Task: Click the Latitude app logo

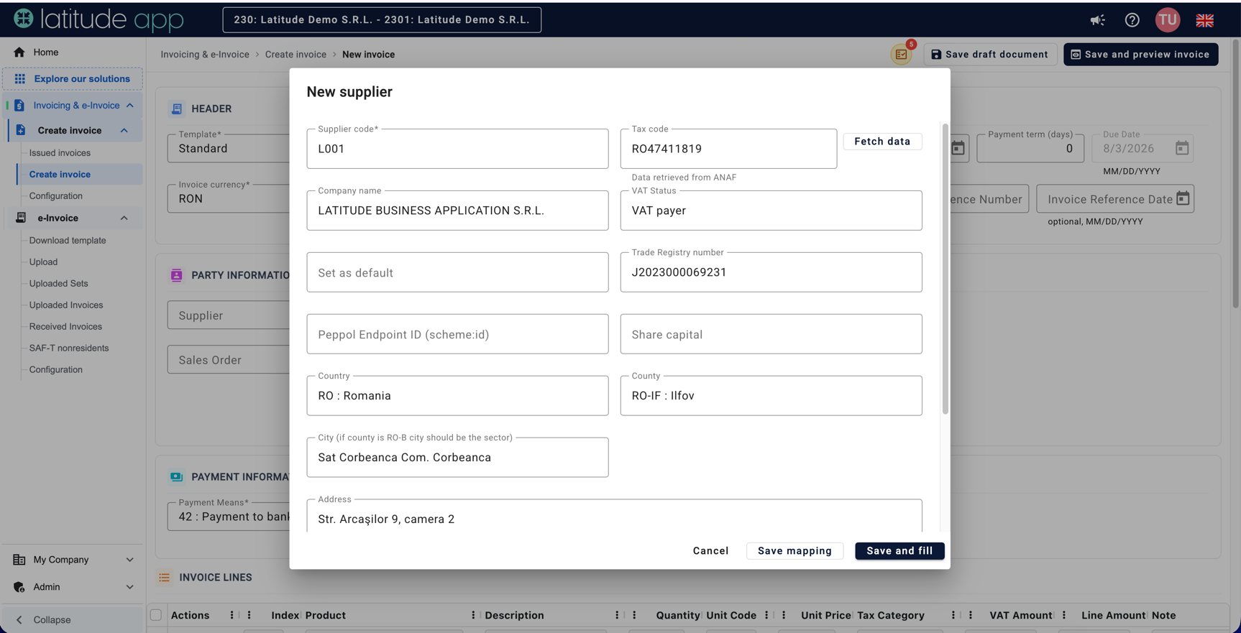Action: click(x=99, y=19)
